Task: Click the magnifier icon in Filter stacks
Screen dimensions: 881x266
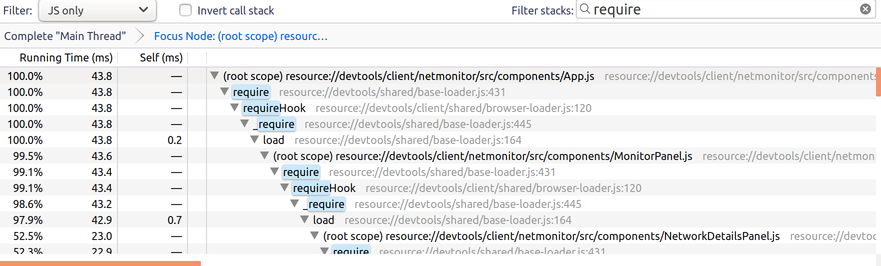Action: (584, 9)
